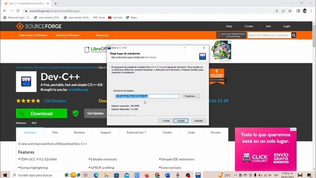Click the Sync your GitHub Project button
This screenshot has height=178, width=316.
click(232, 35)
